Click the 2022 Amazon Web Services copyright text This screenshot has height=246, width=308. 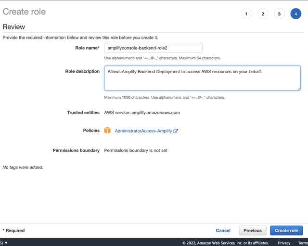pos(226,243)
